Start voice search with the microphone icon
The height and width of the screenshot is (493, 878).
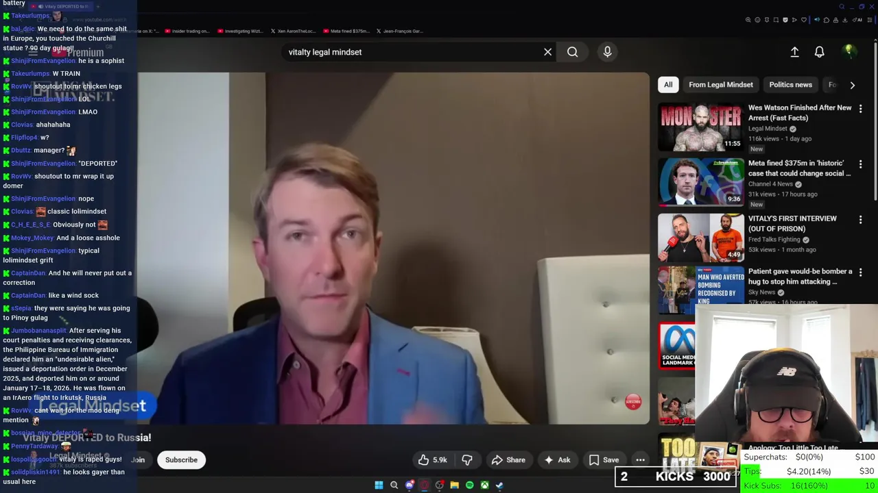point(607,52)
